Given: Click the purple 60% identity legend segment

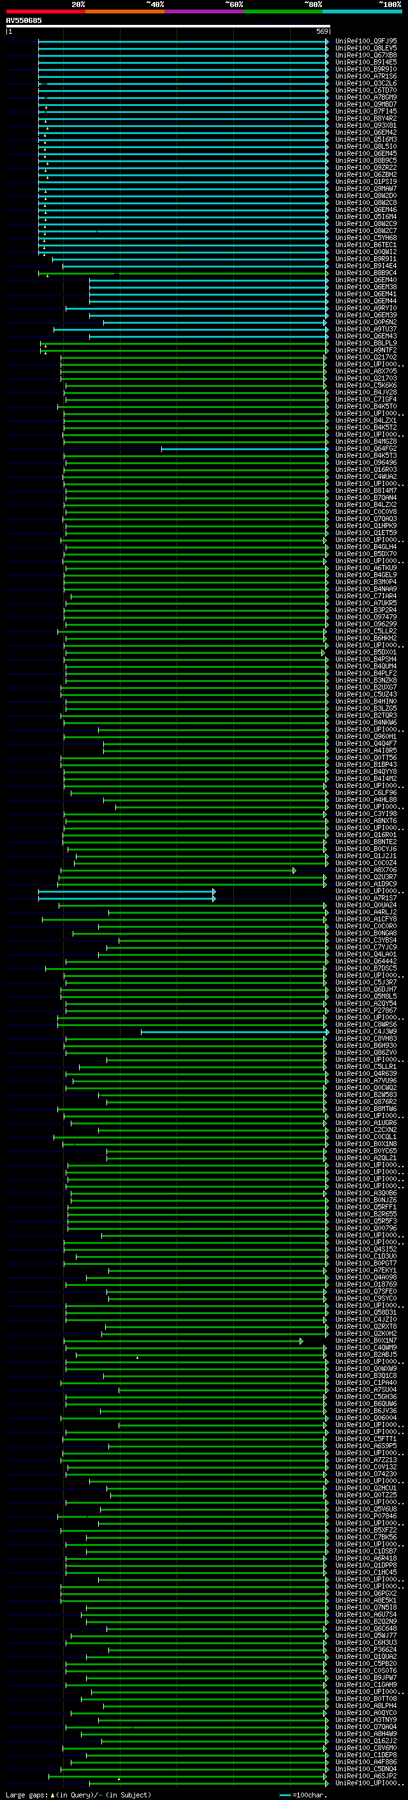Looking at the screenshot, I should click(203, 11).
